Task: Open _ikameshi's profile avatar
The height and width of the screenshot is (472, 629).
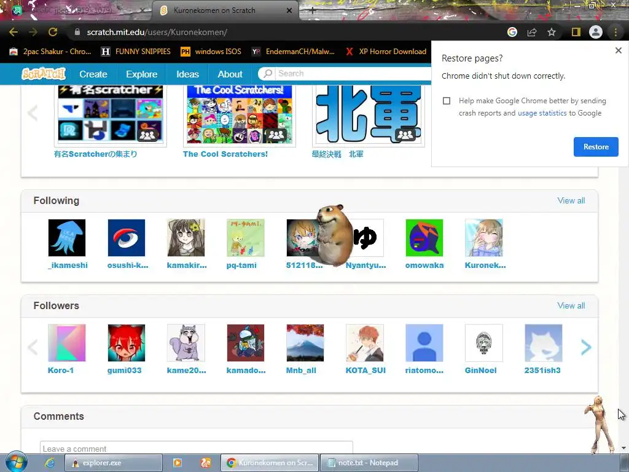Action: click(66, 238)
